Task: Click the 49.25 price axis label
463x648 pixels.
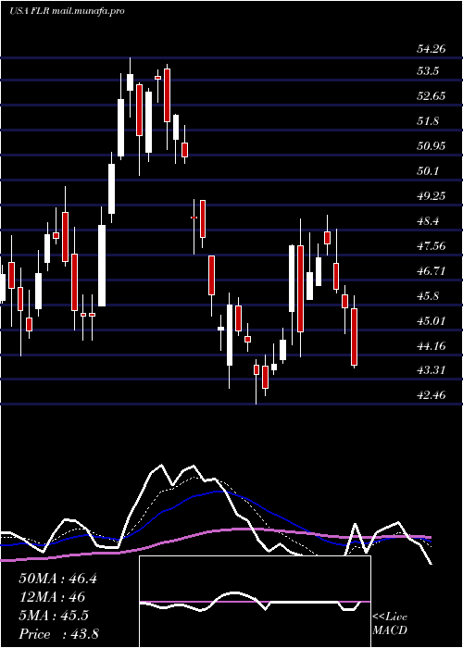Action: (x=432, y=196)
